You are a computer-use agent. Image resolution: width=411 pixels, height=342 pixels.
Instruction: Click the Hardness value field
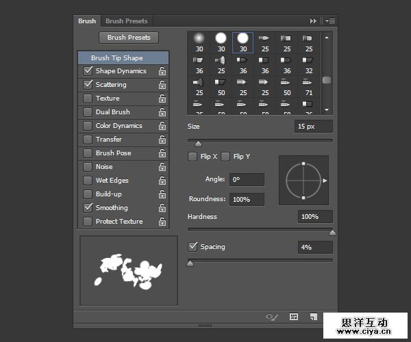click(315, 216)
